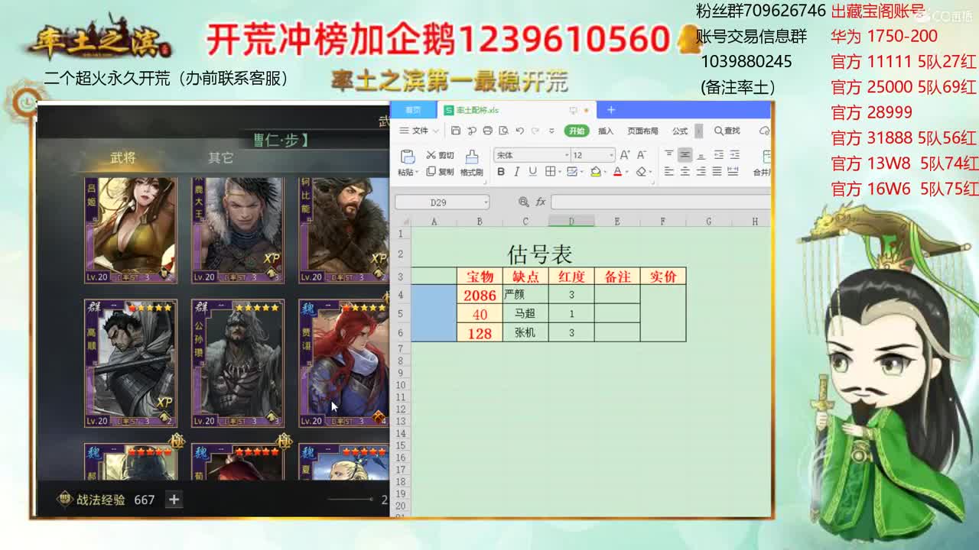Open a new WPS tab with plus
Image resolution: width=979 pixels, height=550 pixels.
[x=611, y=110]
